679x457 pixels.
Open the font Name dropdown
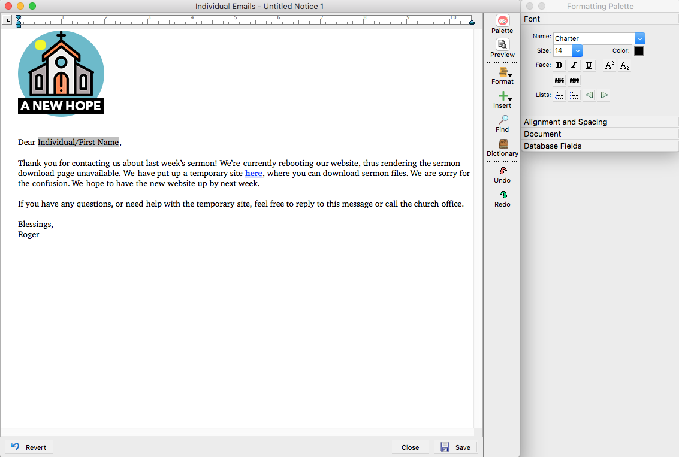(639, 38)
